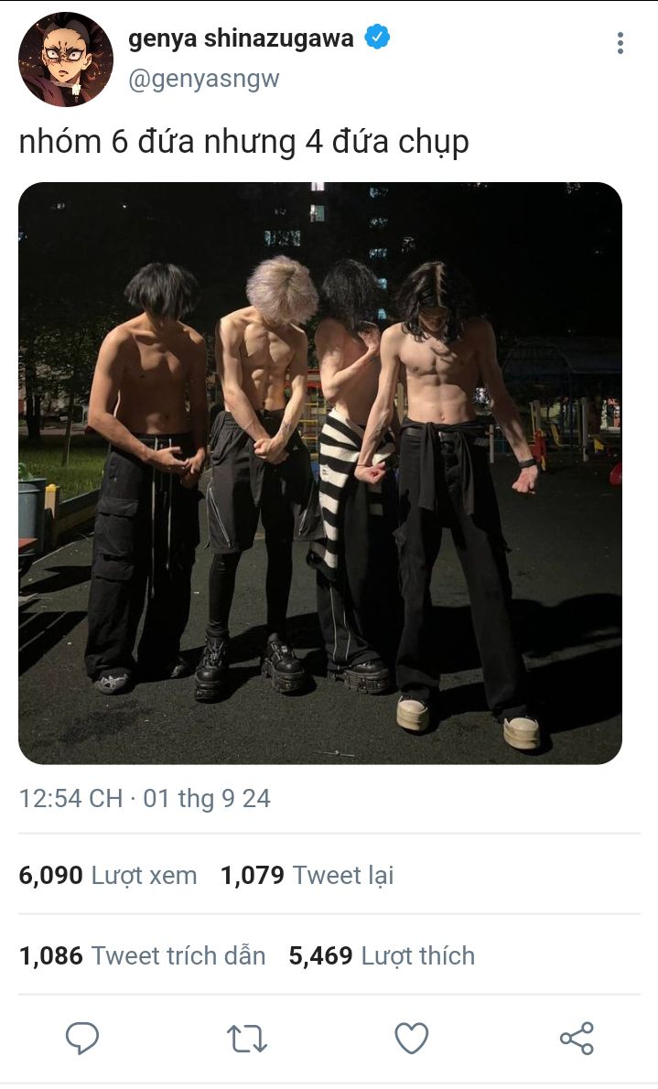The width and height of the screenshot is (658, 1089).
Task: View the 1,086 Tweet trích dẫn list
Action: pos(142,955)
